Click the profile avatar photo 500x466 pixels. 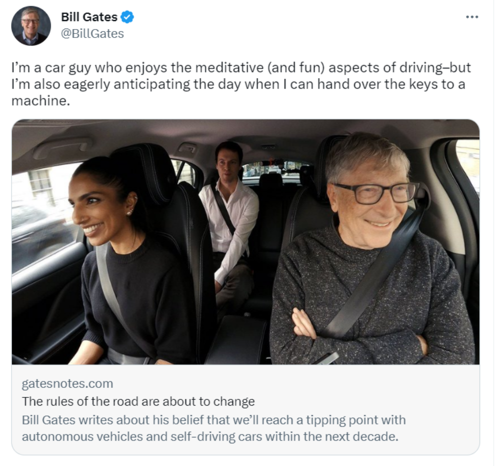(x=31, y=26)
